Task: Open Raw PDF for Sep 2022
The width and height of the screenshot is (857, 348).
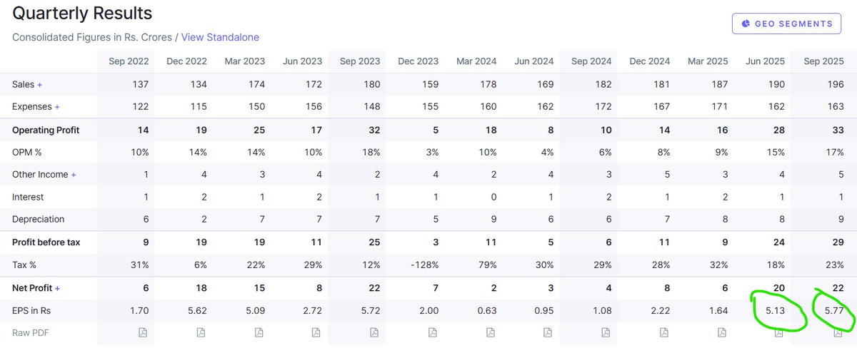Action: coord(143,333)
